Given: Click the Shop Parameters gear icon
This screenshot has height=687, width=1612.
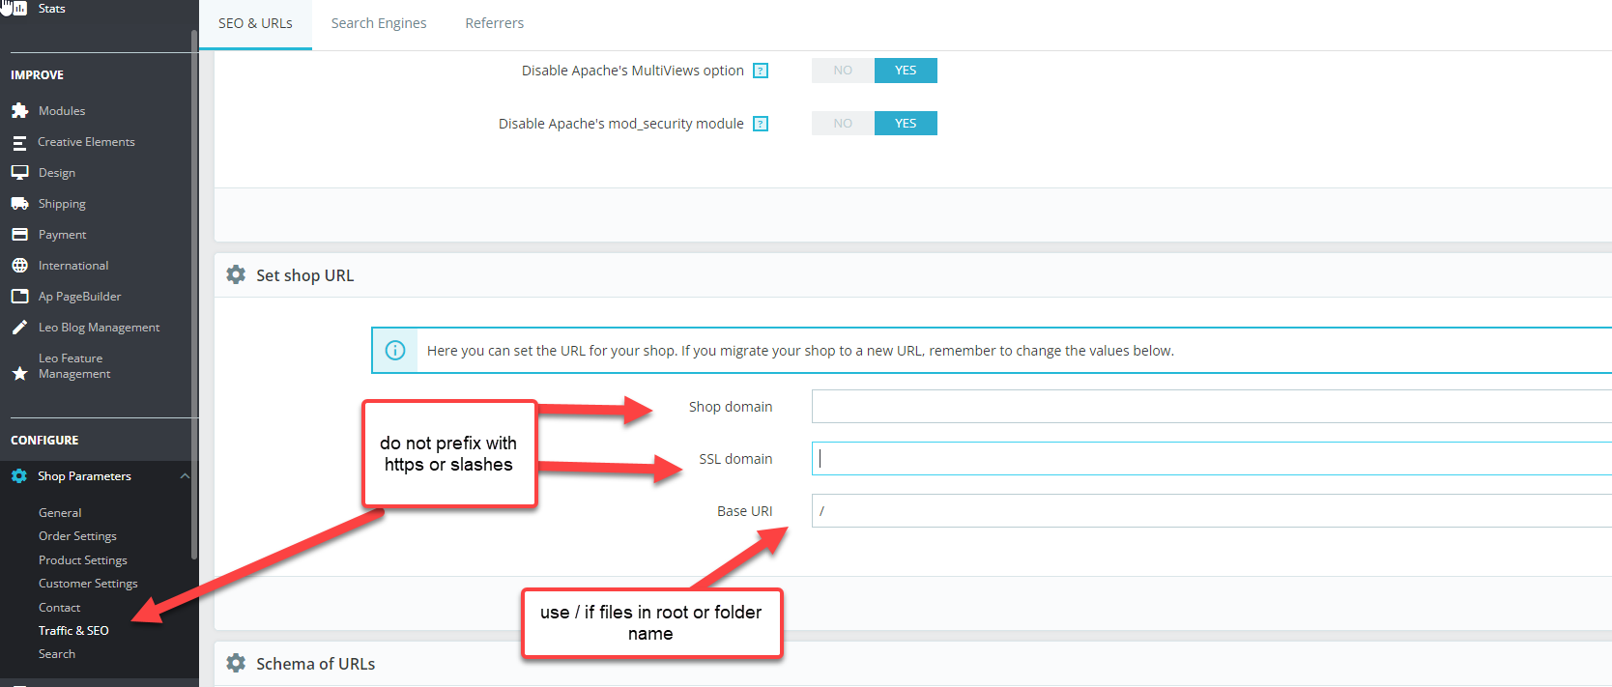Looking at the screenshot, I should [x=19, y=476].
